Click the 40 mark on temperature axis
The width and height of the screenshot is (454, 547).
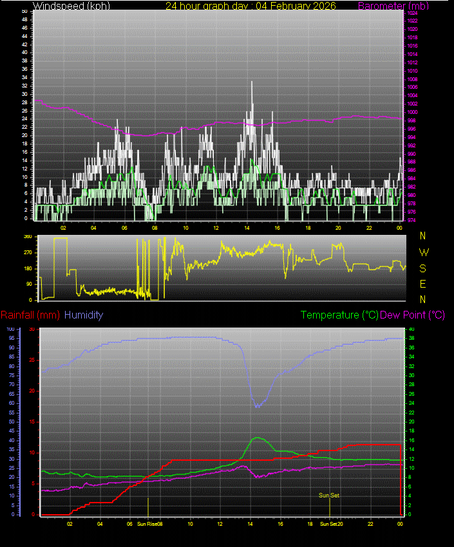pos(411,329)
